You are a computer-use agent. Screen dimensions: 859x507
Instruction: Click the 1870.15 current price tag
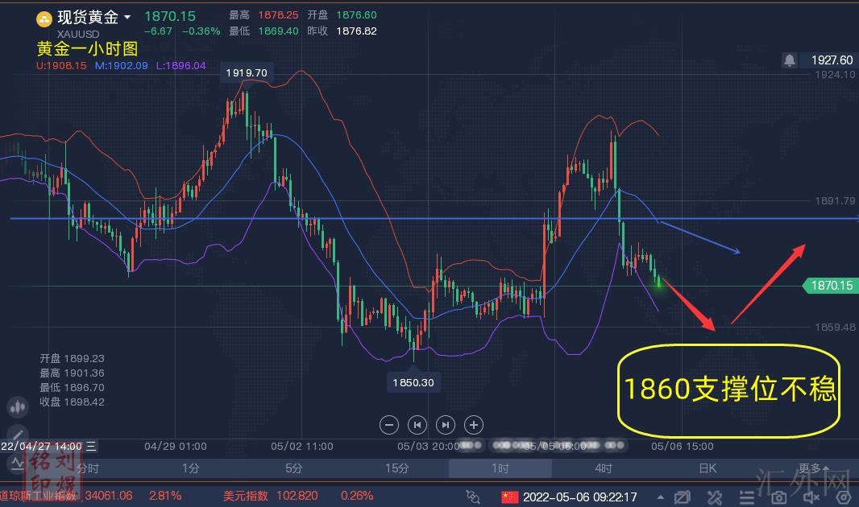click(x=830, y=285)
